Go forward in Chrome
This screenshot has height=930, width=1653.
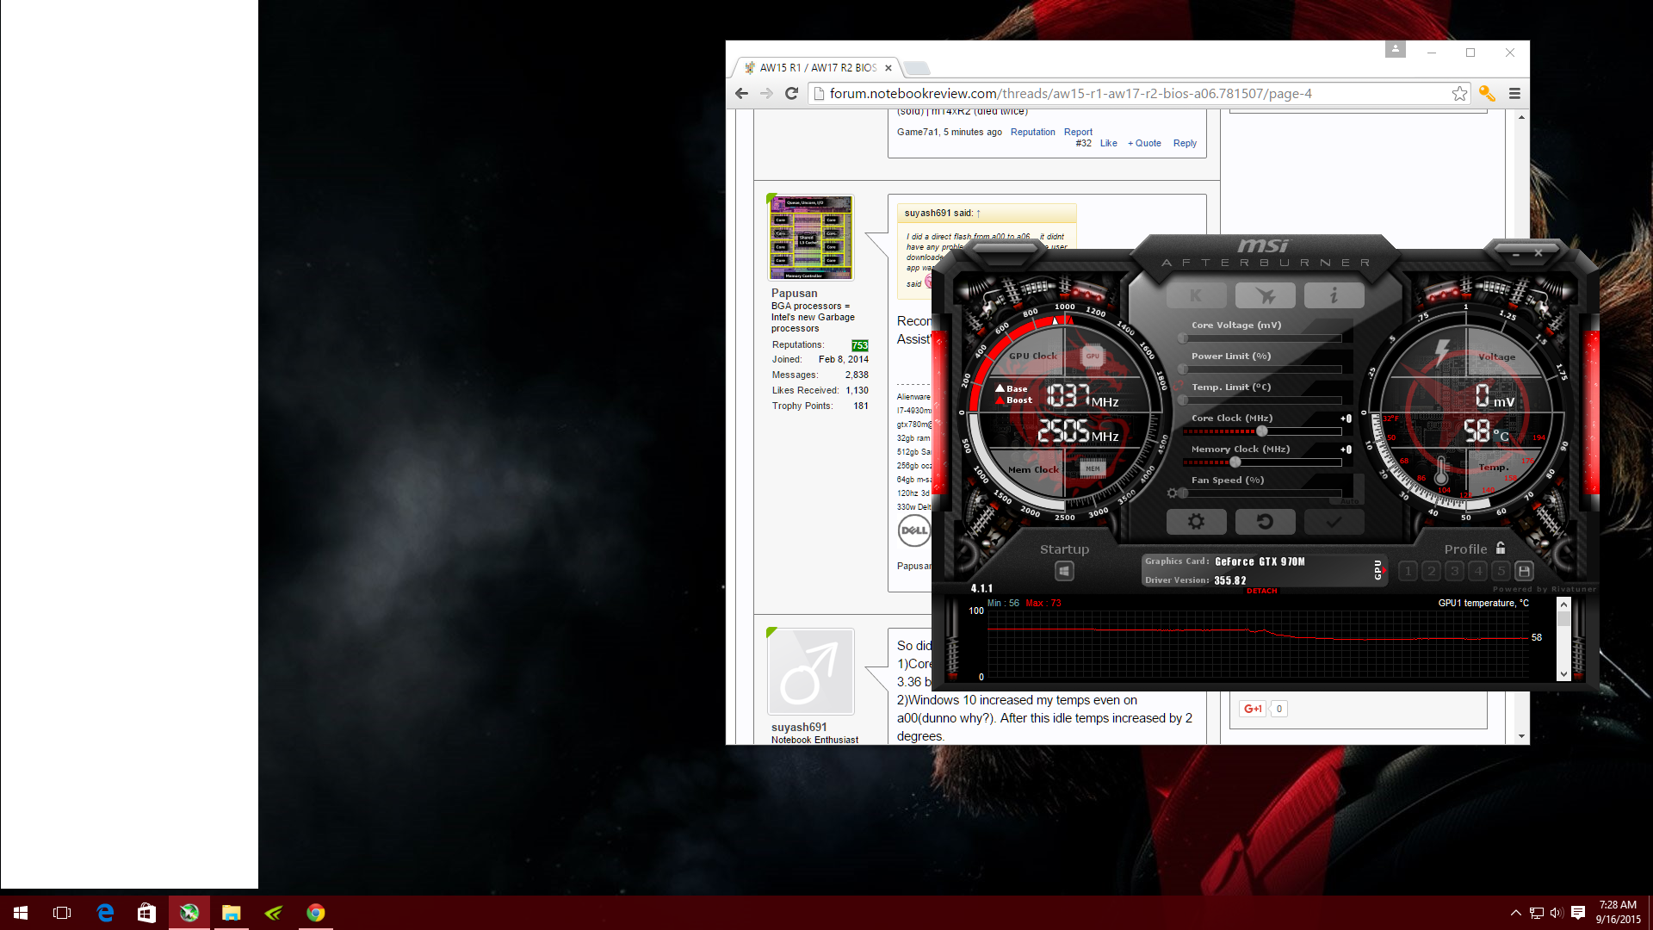(x=766, y=94)
